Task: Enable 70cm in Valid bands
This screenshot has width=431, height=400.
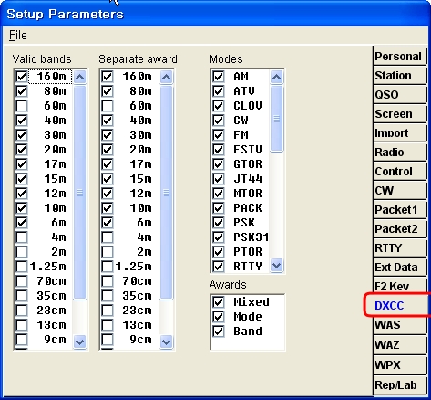Action: pyautogui.click(x=22, y=281)
